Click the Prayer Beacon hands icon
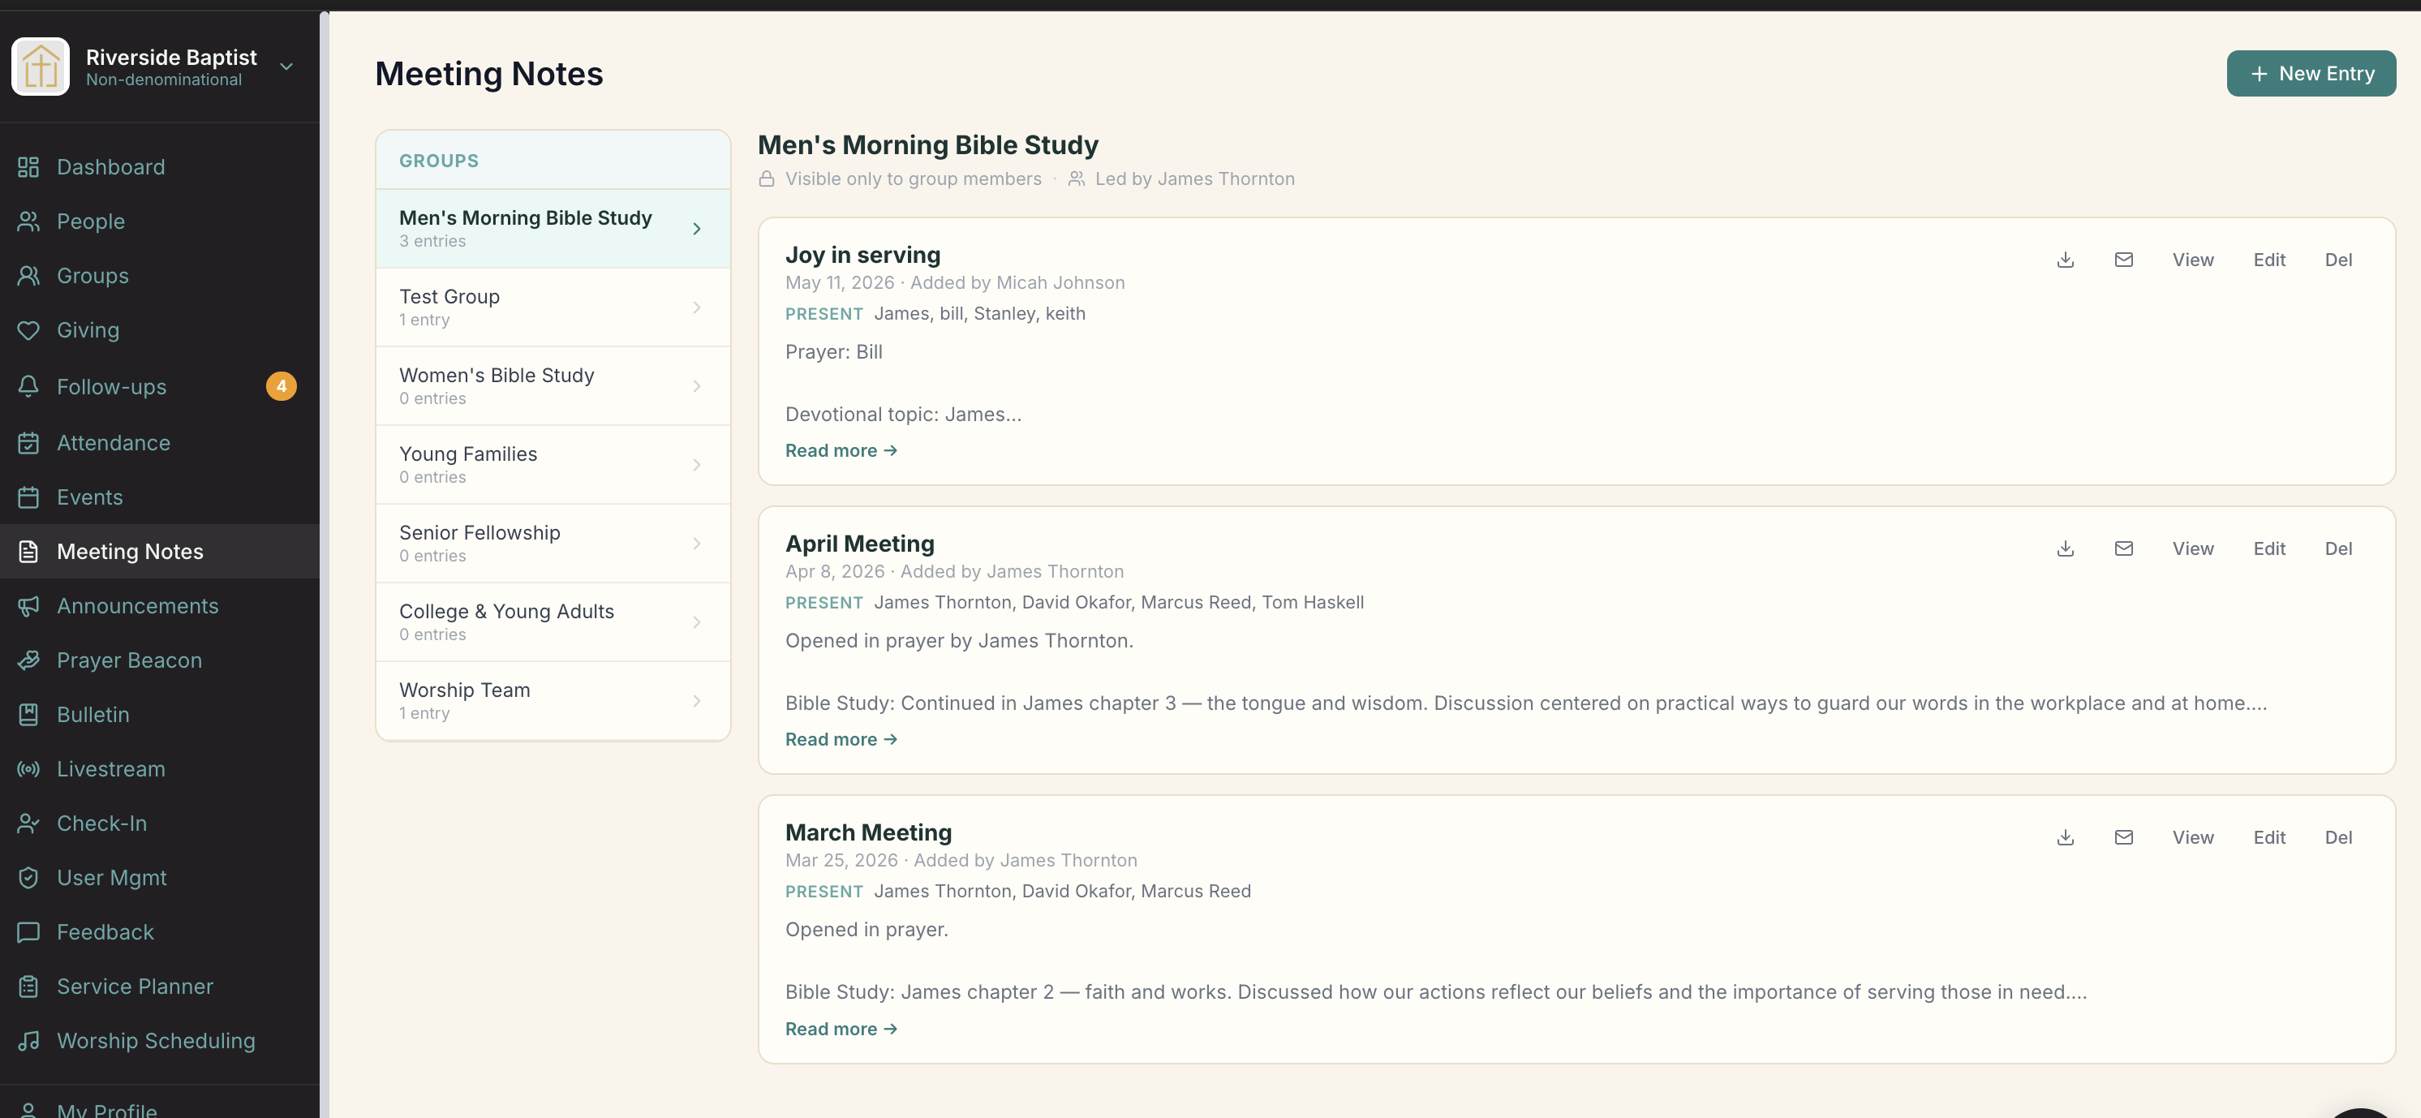The height and width of the screenshot is (1118, 2421). click(28, 660)
